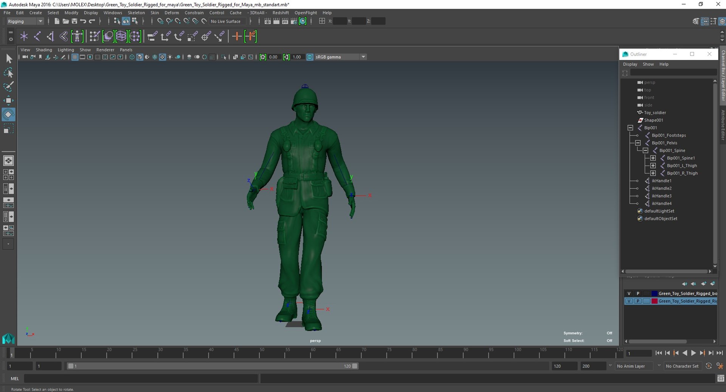Activate the Scale tool
The height and width of the screenshot is (392, 726).
click(9, 129)
